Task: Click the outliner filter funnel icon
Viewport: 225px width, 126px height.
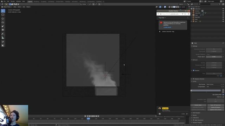Action: (x=220, y=4)
